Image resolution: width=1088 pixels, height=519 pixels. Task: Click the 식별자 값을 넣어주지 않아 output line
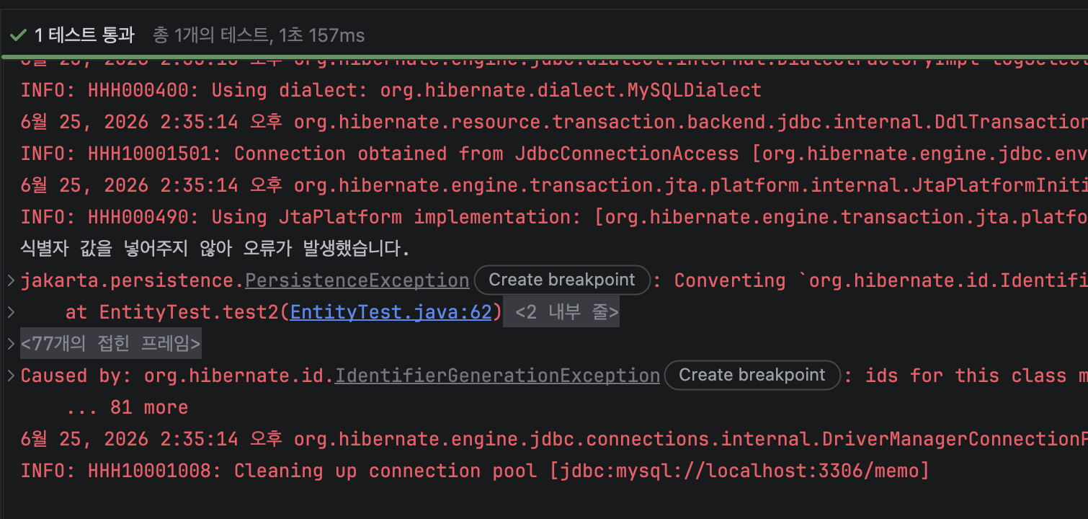[215, 249]
